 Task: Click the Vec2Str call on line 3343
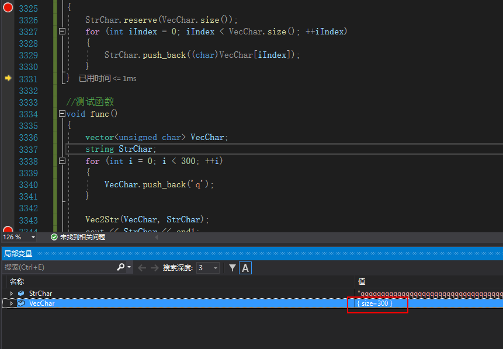click(x=147, y=219)
